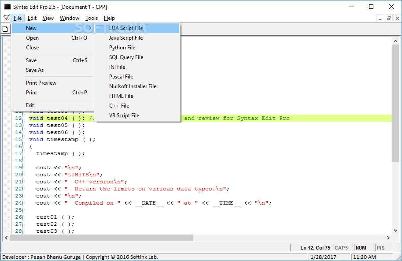The height and width of the screenshot is (261, 402).
Task: Create a new LUA Script File
Action: (x=137, y=28)
